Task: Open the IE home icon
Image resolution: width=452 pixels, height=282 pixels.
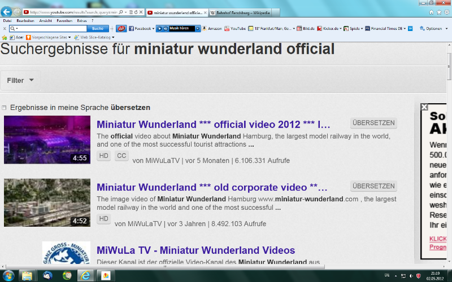Action: (x=431, y=12)
